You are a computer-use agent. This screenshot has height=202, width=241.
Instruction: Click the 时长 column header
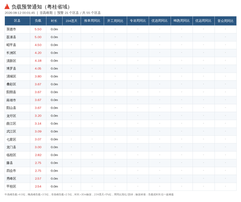(x=54, y=21)
